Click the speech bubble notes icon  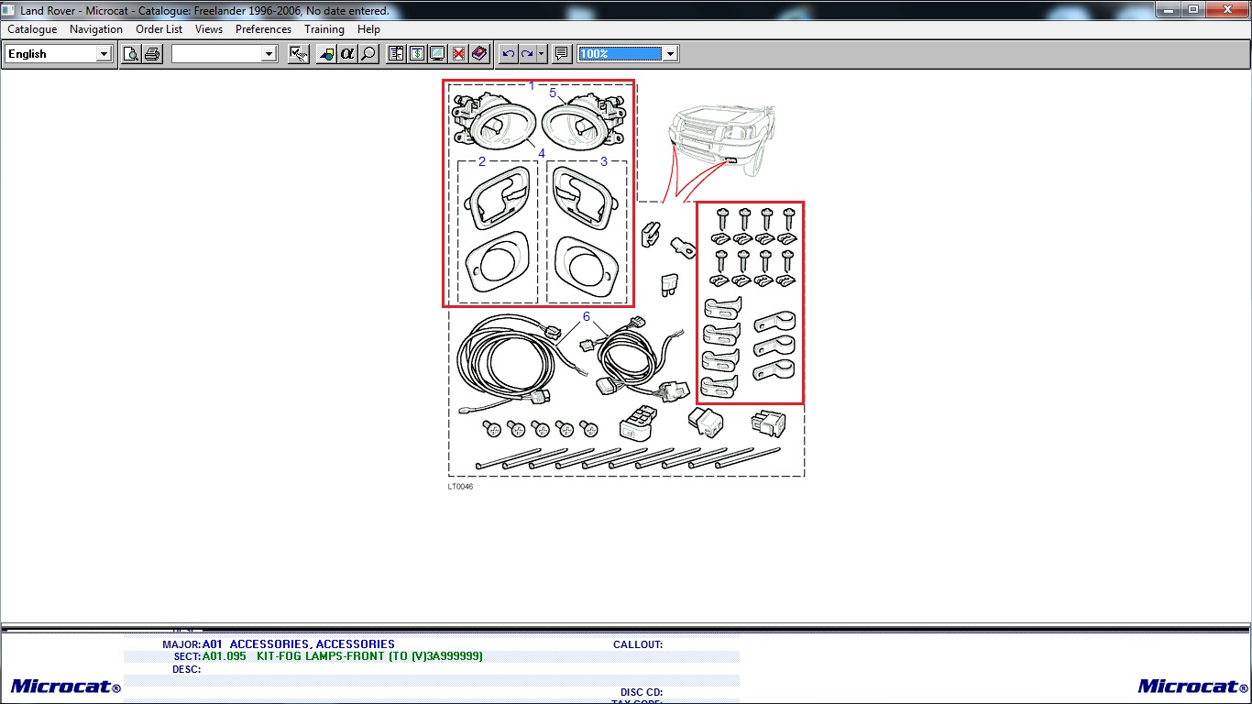[562, 54]
